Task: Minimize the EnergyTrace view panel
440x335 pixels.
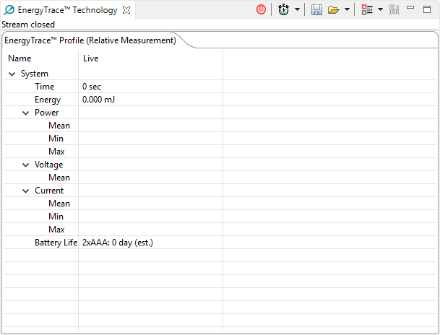Action: [410, 8]
